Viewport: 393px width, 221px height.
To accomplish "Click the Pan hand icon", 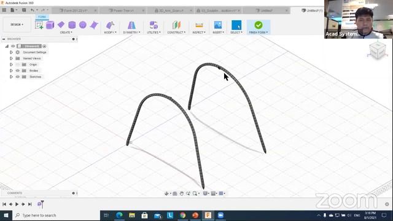I will 182,193.
